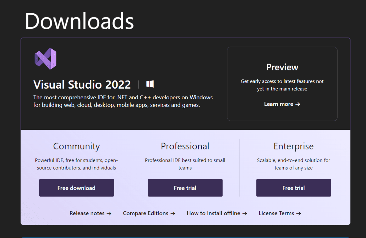Click the Community edition heading

77,146
